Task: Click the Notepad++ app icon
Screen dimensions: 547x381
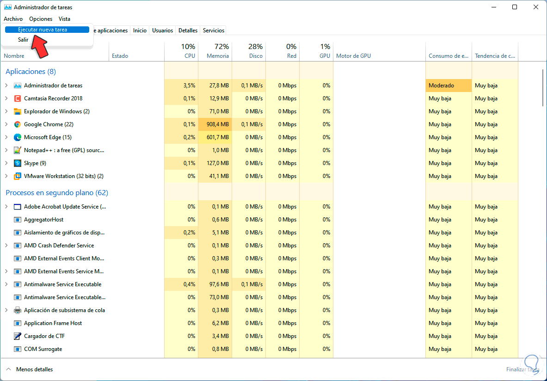Action: (x=18, y=150)
